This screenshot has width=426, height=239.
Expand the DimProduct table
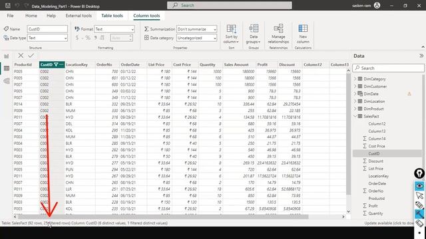coord(355,109)
